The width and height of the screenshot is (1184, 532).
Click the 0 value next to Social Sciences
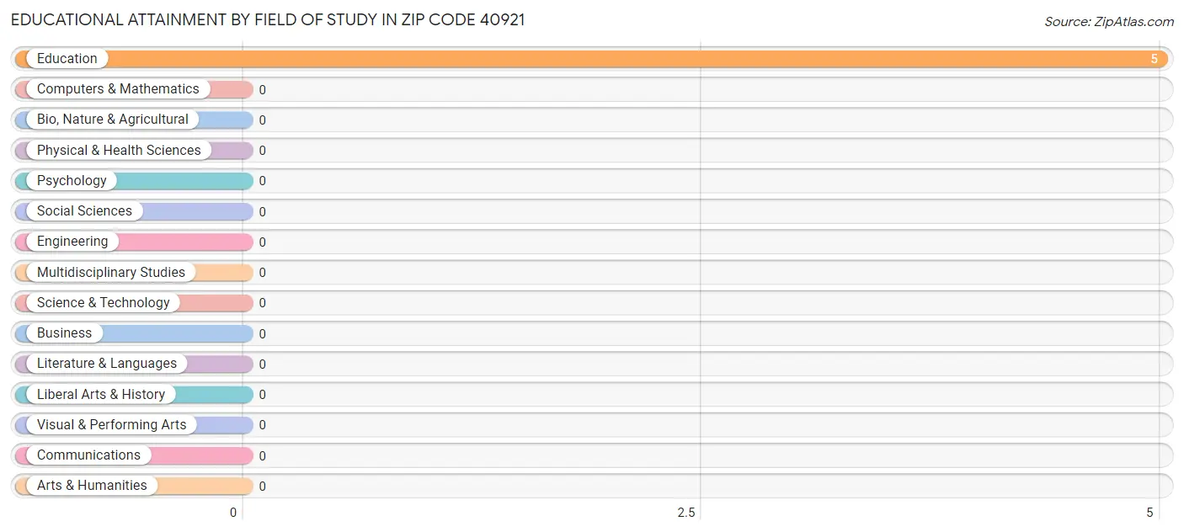263,211
